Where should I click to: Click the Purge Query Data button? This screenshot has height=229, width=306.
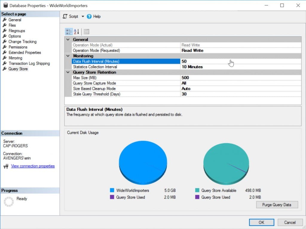[x=277, y=205]
